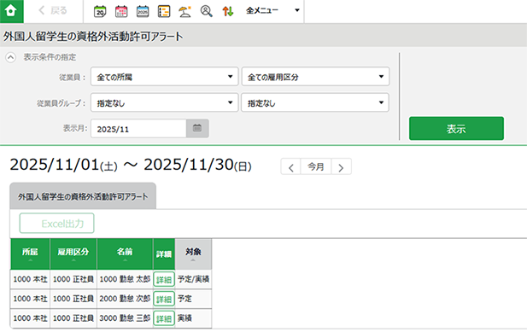The image size is (527, 332).
Task: Click the name cell 2000 勤怠 次郎
Action: click(x=125, y=299)
